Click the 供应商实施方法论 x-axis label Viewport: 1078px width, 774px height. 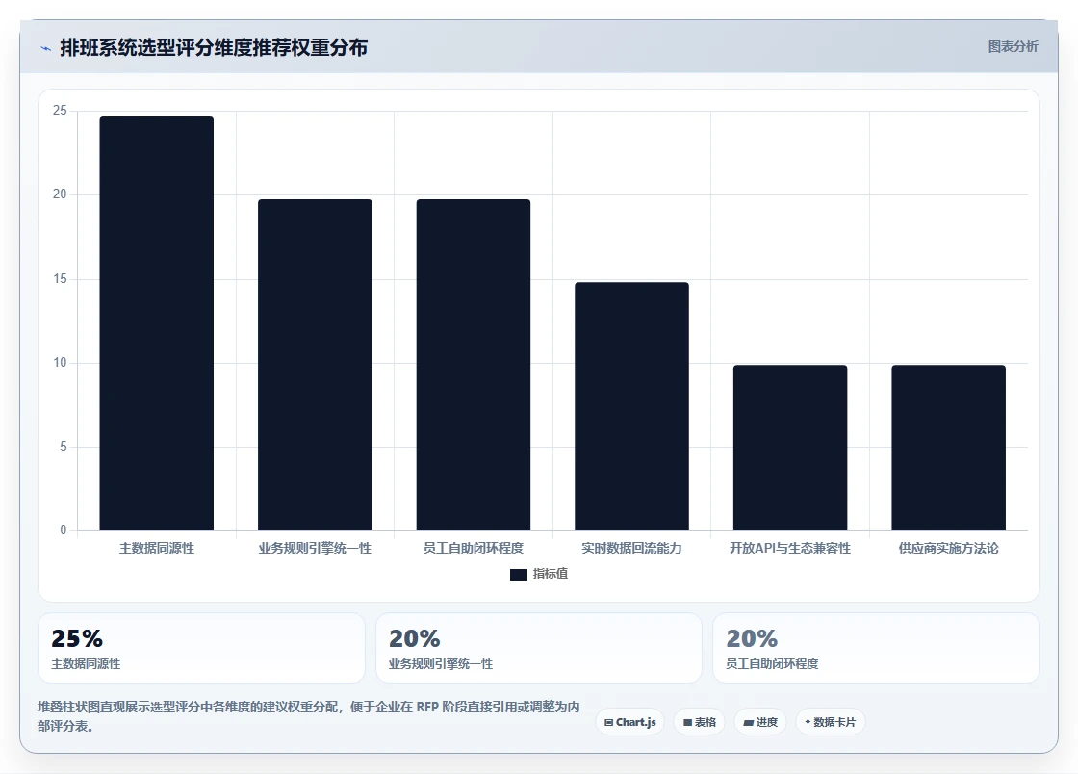click(949, 548)
